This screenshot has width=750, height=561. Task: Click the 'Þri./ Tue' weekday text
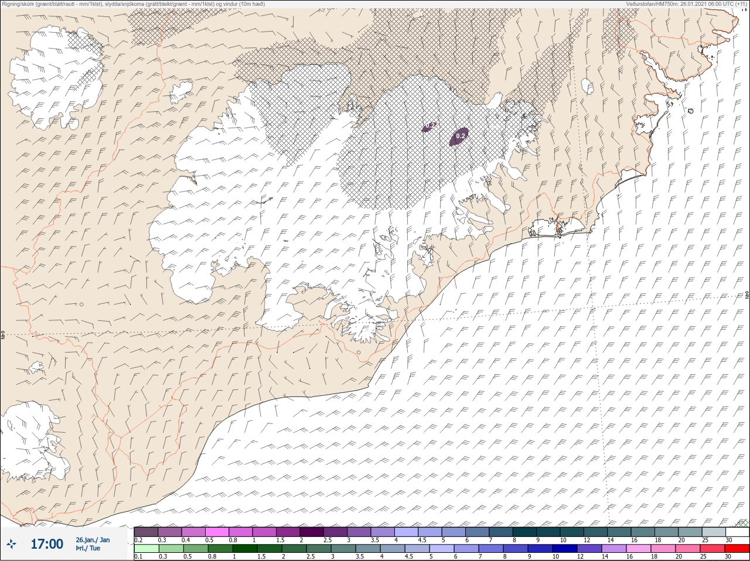click(x=88, y=549)
